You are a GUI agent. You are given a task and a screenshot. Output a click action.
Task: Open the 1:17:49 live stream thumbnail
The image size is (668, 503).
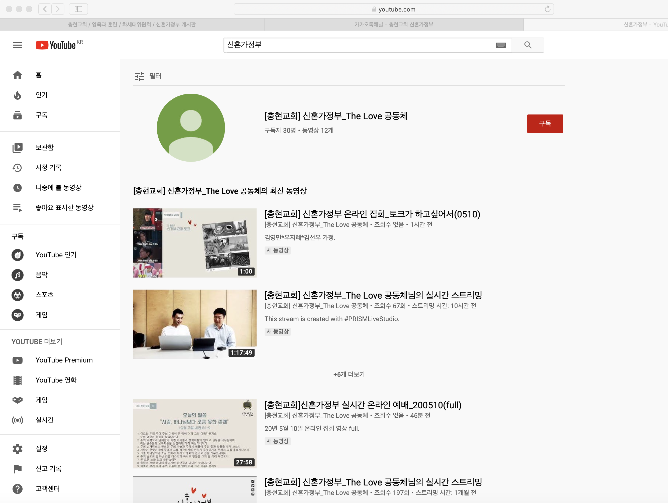pos(195,324)
